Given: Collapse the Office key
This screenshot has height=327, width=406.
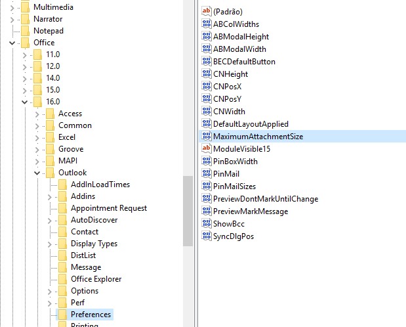Looking at the screenshot, I should point(12,43).
